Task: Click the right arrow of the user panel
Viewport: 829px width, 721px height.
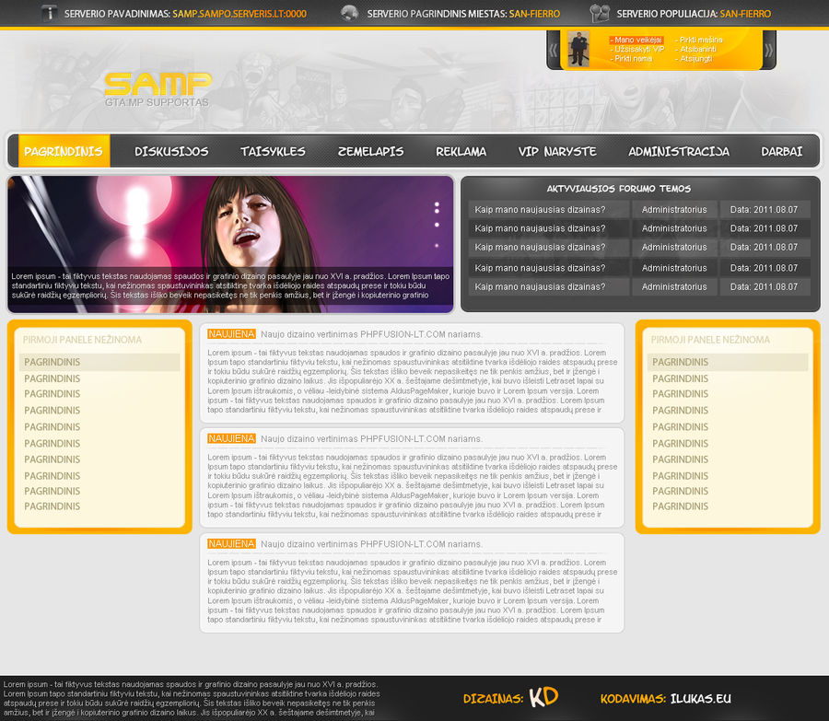Action: coord(769,51)
